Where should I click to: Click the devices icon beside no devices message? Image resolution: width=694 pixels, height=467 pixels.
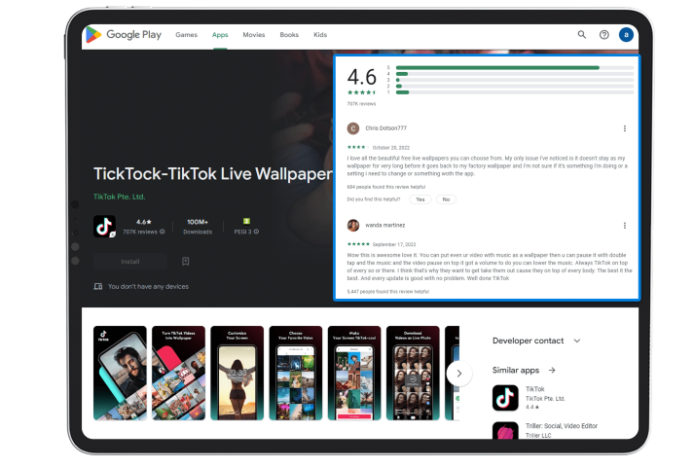(x=97, y=287)
